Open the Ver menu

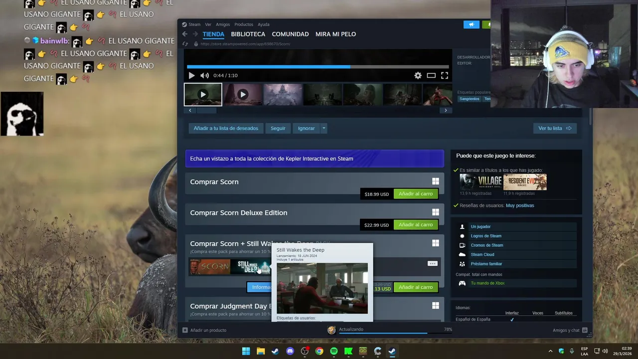point(208,24)
